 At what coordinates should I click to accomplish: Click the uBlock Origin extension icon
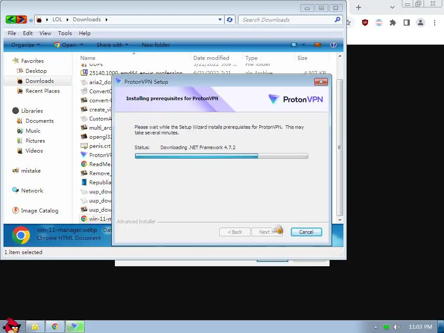(365, 23)
